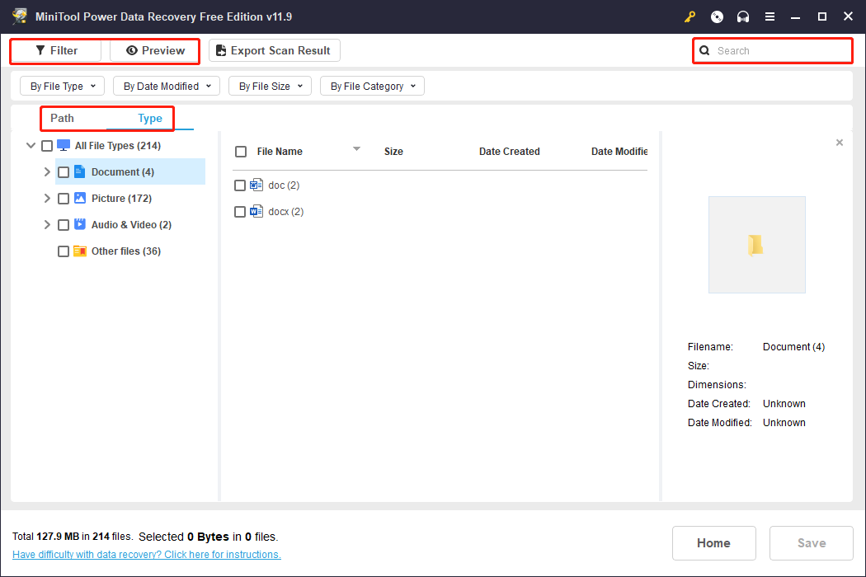The height and width of the screenshot is (577, 866).
Task: Click the Document category file icon
Action: click(79, 171)
